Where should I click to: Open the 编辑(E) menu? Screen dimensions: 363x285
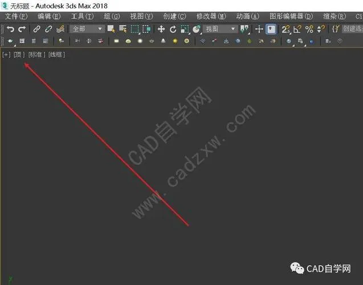click(49, 17)
